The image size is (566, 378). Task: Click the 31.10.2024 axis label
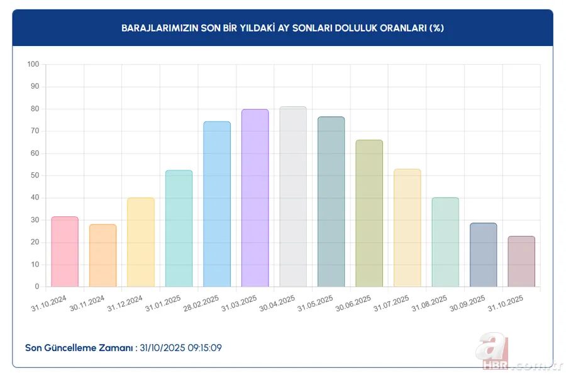pos(48,303)
